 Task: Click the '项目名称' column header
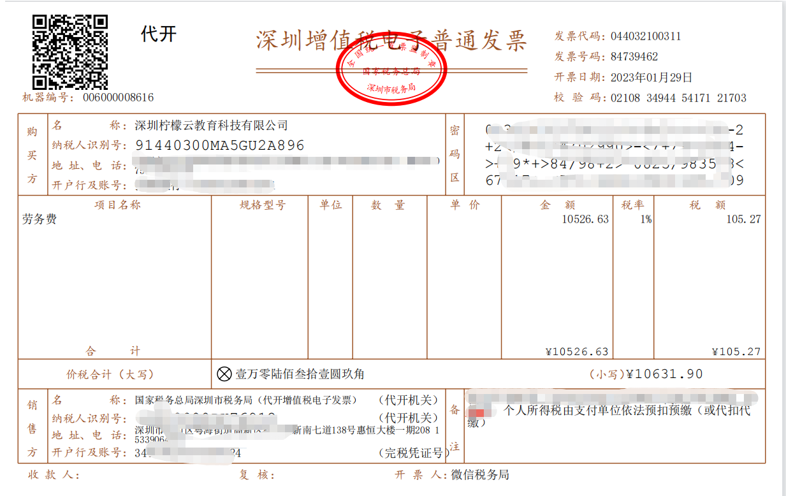click(x=118, y=205)
